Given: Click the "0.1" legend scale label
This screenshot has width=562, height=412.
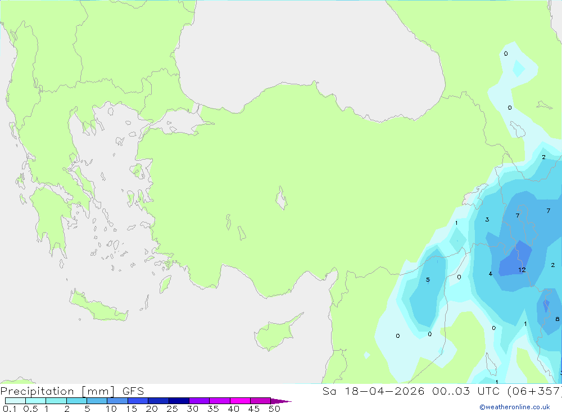Looking at the screenshot, I should point(10,409).
